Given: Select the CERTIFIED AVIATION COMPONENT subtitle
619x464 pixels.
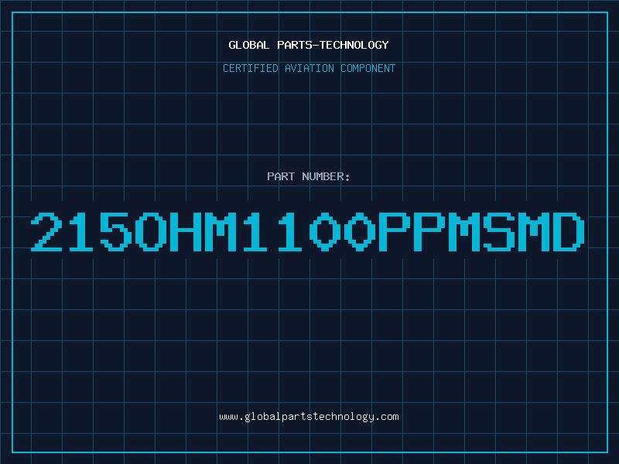Looking at the screenshot, I should 309,68.
